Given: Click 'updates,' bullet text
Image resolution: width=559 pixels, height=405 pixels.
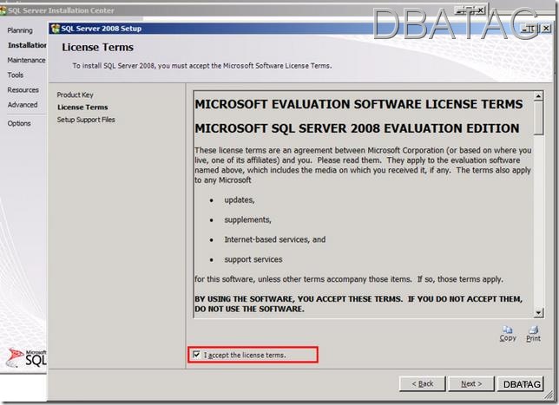Looking at the screenshot, I should pos(240,199).
